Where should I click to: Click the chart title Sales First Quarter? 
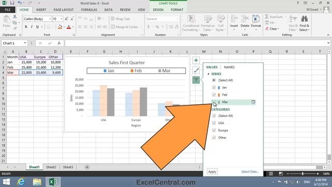pyautogui.click(x=127, y=62)
